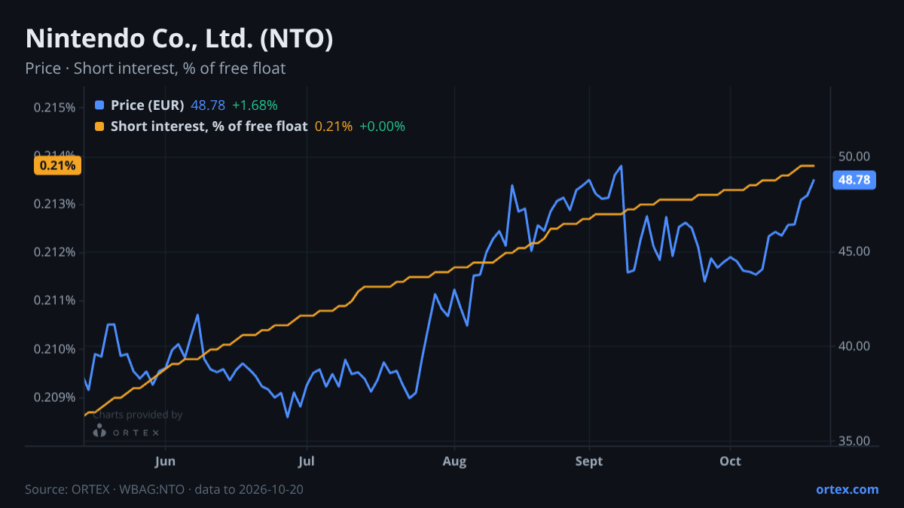Click the Jun x-axis label
This screenshot has width=904, height=508.
(x=165, y=461)
